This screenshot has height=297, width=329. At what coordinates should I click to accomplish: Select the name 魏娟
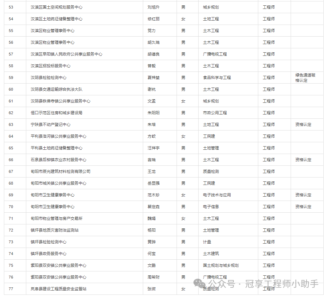151,219
